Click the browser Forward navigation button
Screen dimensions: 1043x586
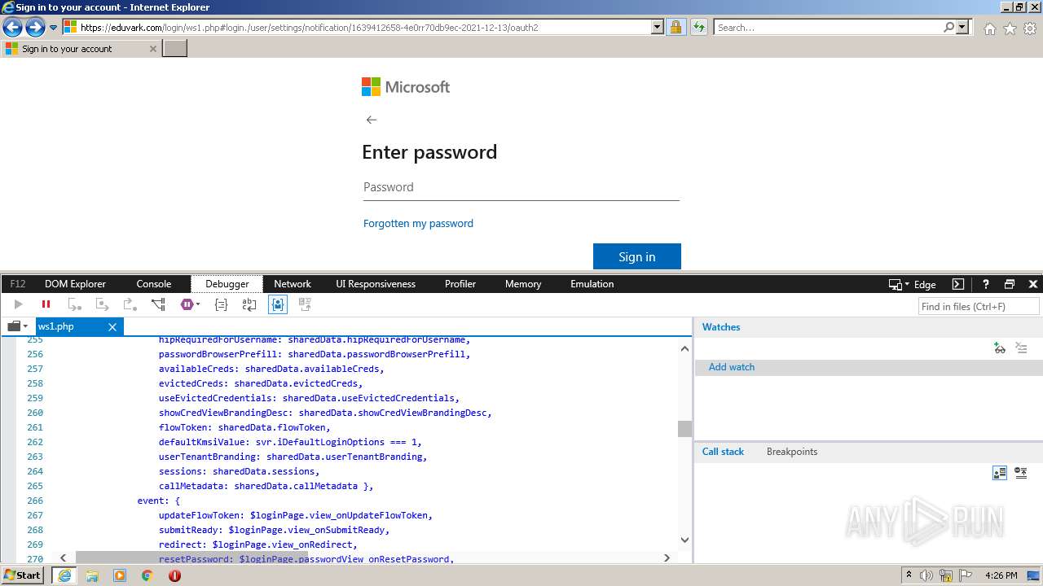tap(35, 28)
